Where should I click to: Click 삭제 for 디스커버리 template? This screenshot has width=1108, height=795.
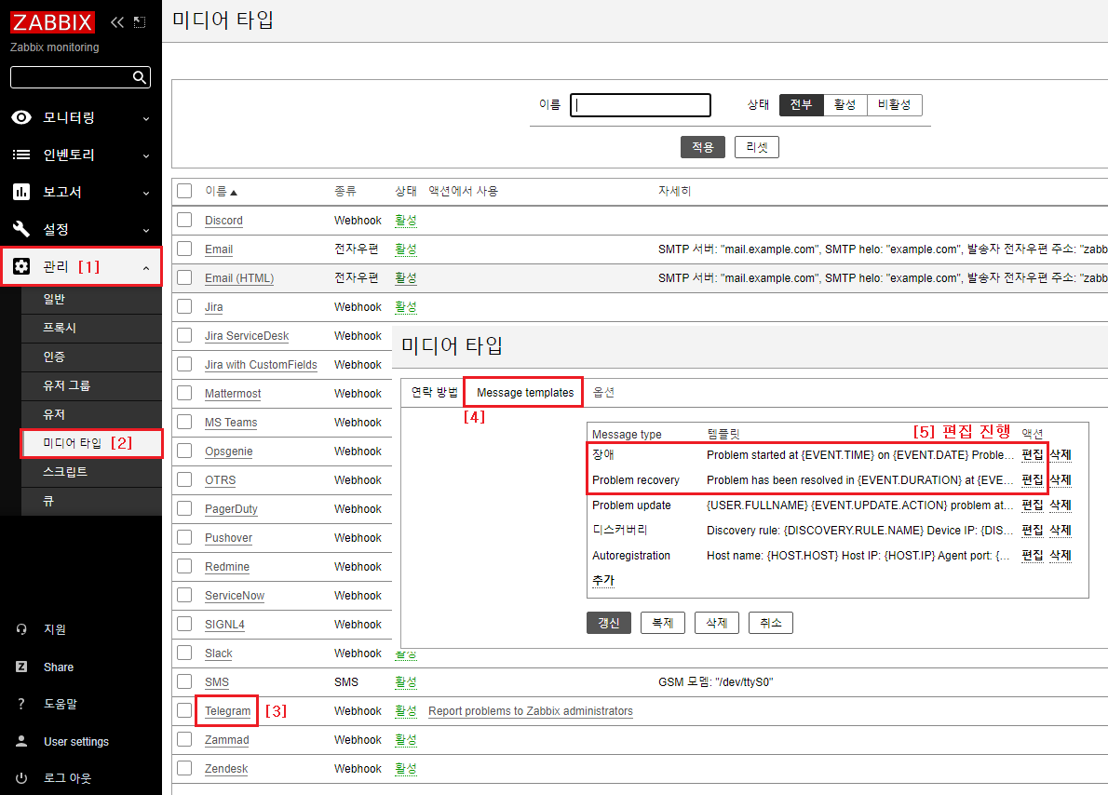click(1060, 530)
